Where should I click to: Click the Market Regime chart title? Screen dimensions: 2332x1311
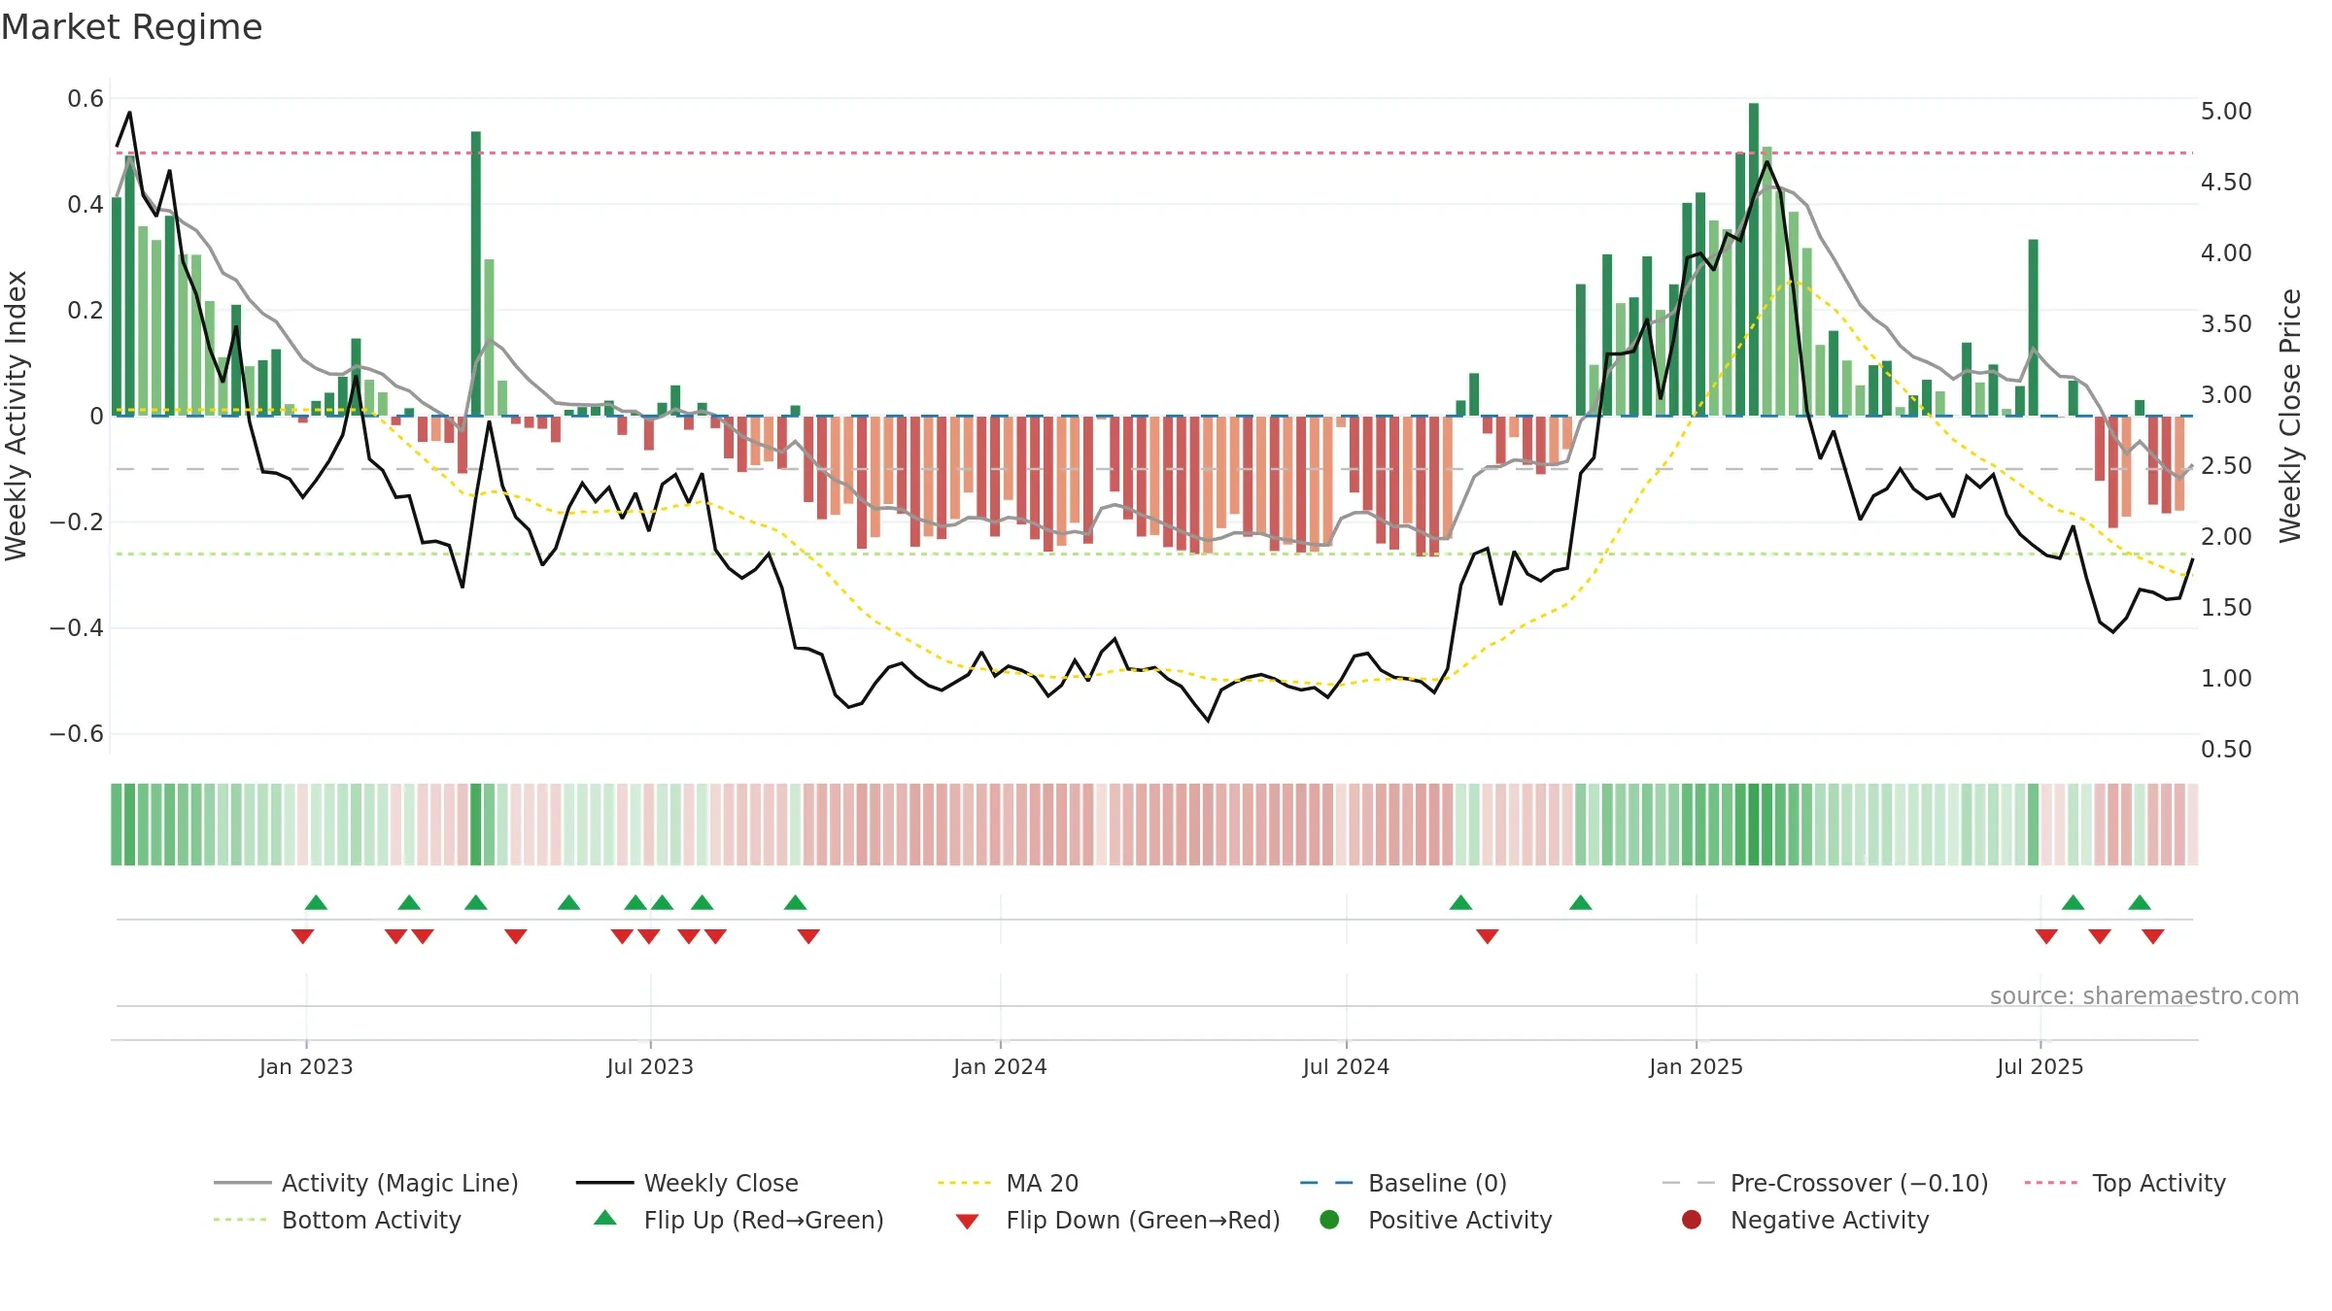tap(131, 27)
